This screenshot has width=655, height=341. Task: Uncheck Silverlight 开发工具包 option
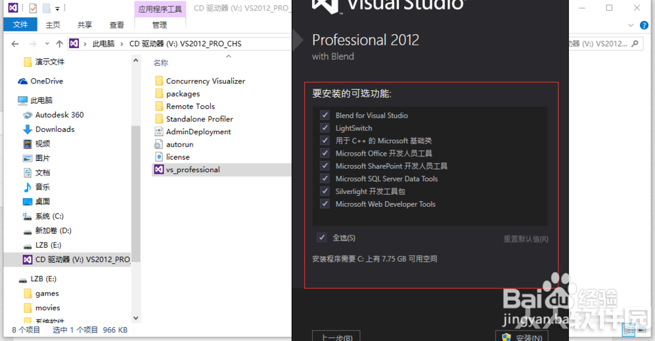point(325,191)
